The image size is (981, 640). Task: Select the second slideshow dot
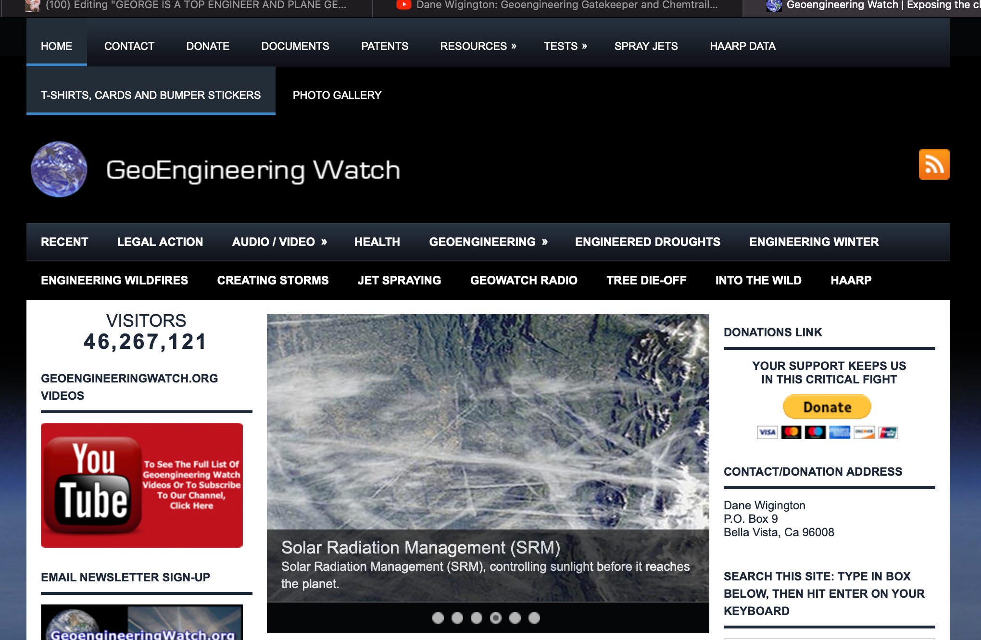point(457,618)
